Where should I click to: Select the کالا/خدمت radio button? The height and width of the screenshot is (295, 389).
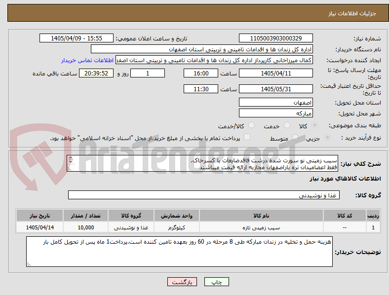[x=252, y=125]
